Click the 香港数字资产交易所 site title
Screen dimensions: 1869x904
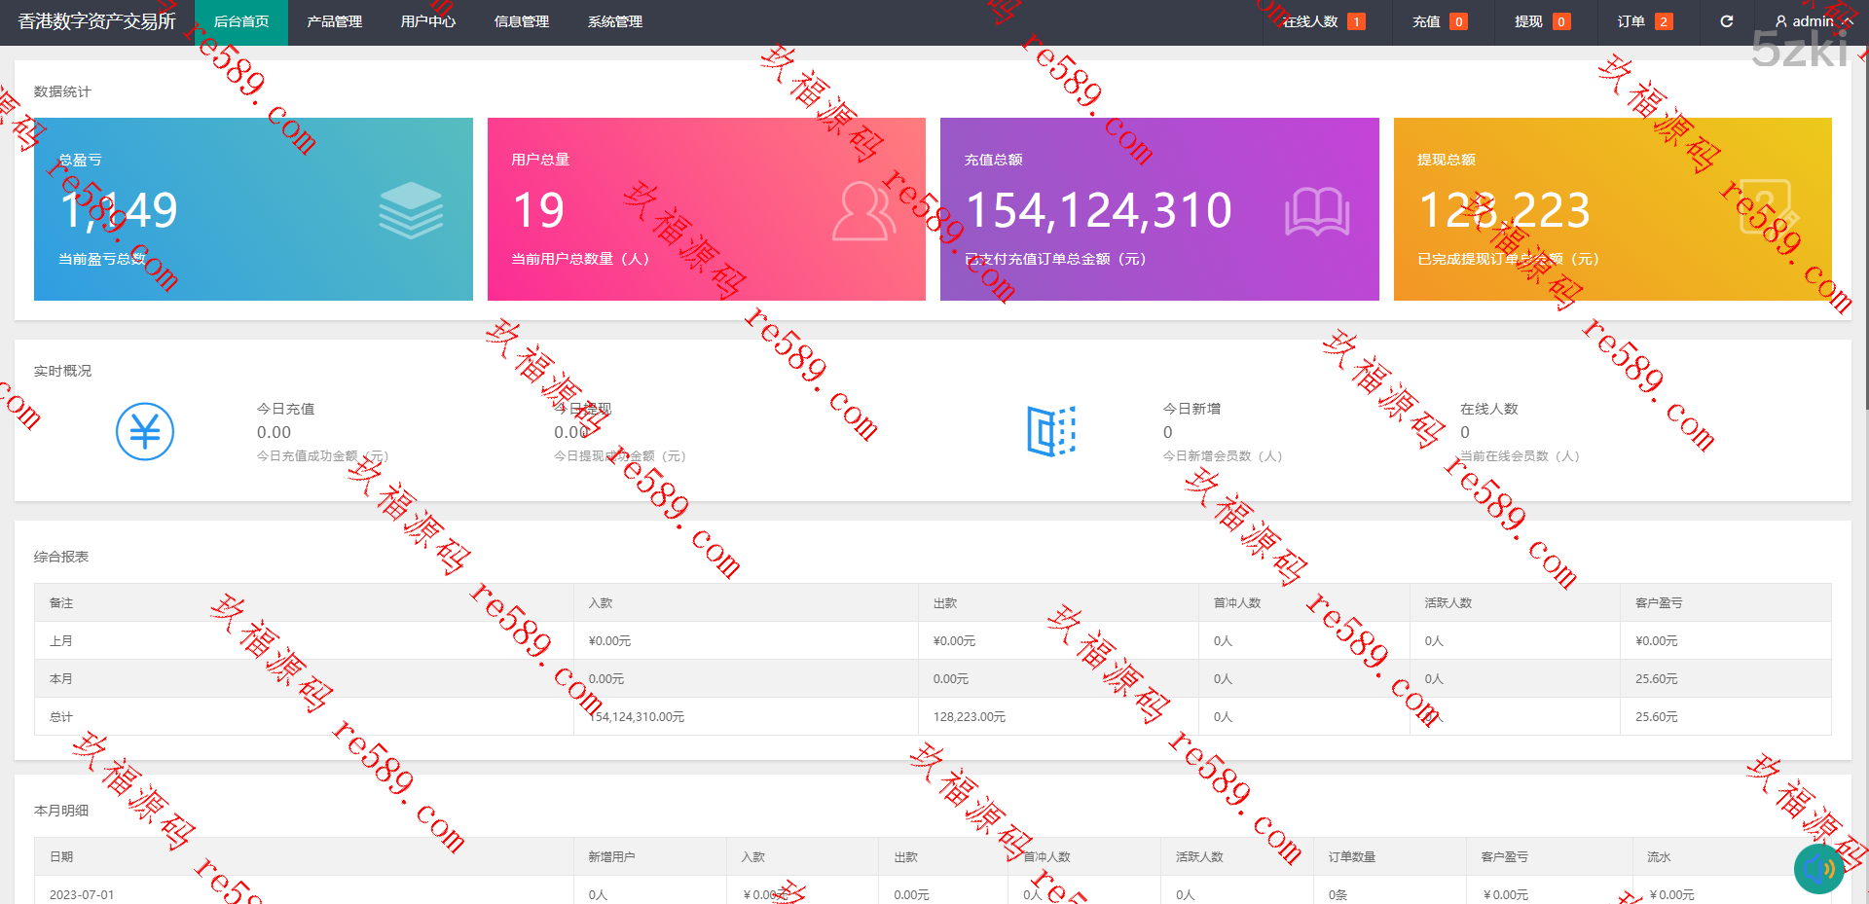(96, 21)
